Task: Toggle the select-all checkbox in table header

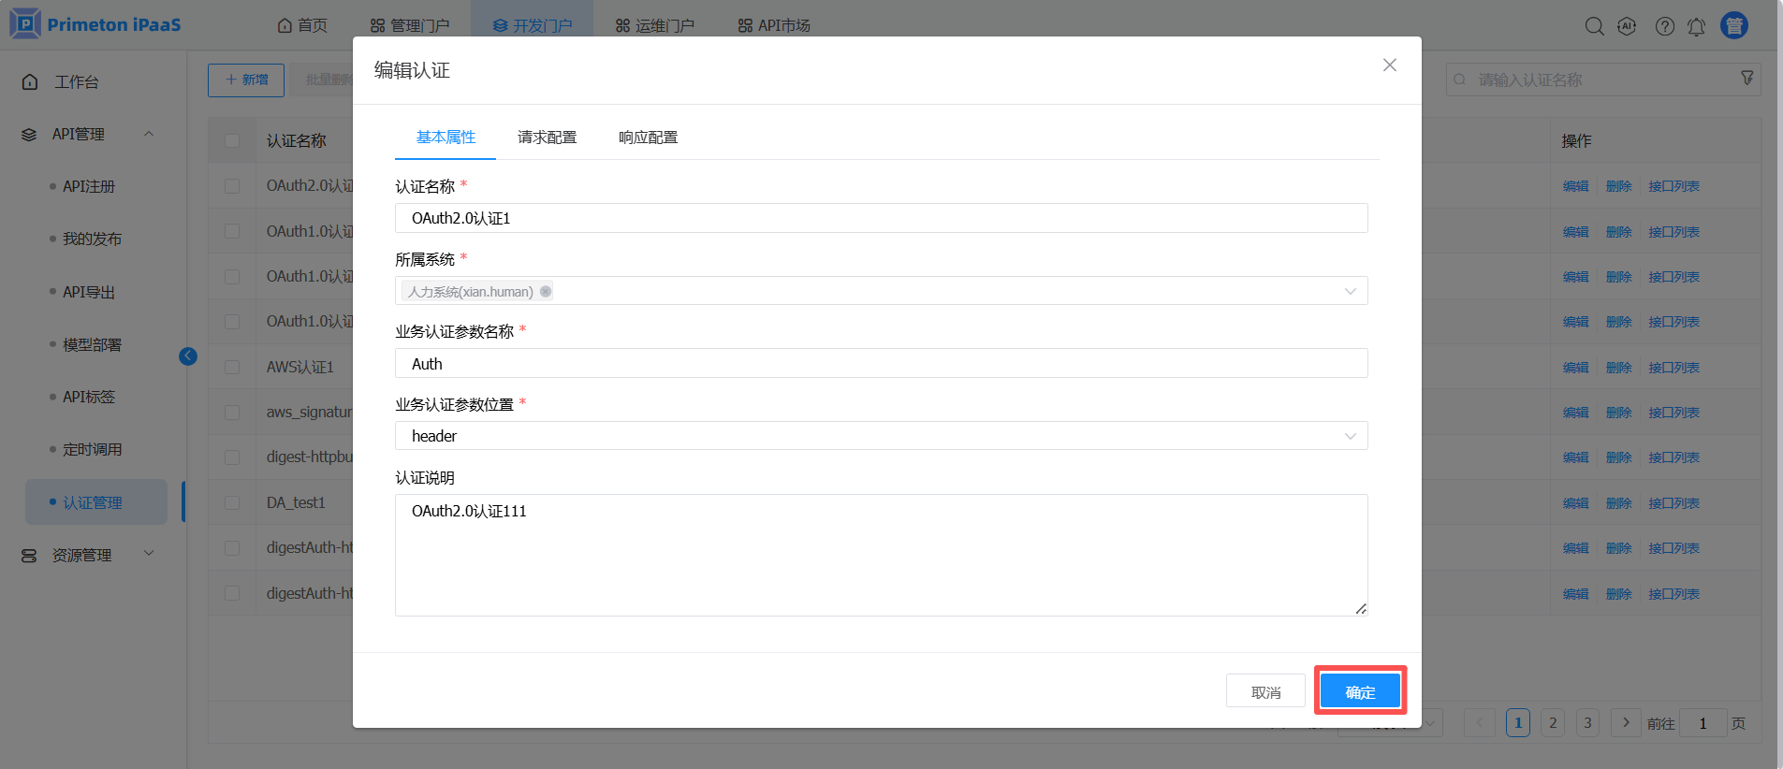Action: click(x=232, y=141)
